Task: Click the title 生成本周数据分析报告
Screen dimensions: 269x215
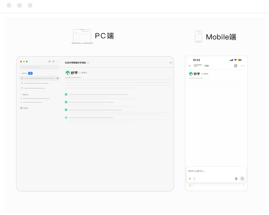Action: click(x=75, y=62)
